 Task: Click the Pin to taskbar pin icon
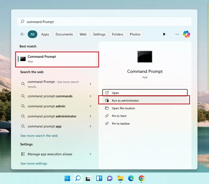pos(107,123)
